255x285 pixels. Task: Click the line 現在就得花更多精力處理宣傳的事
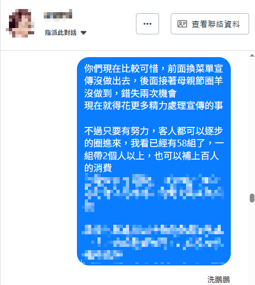point(154,106)
